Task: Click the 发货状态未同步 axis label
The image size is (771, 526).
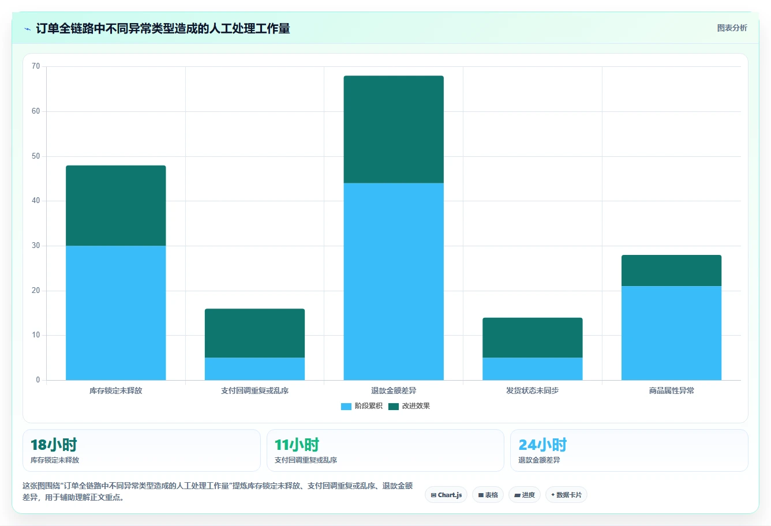Action: [533, 390]
